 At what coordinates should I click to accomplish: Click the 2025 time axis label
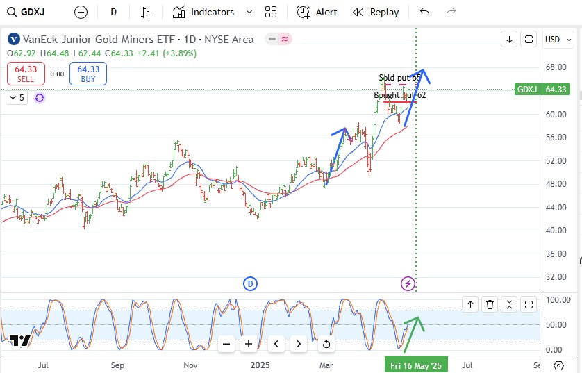260,365
